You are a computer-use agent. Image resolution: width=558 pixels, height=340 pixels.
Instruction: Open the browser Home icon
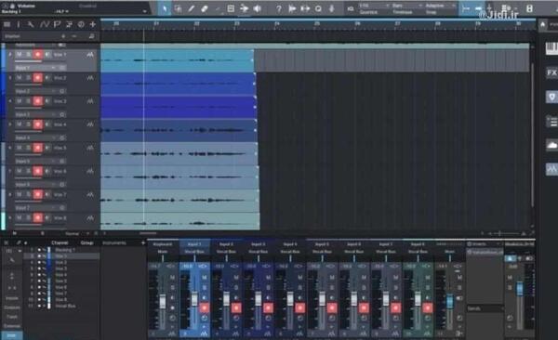(543, 24)
